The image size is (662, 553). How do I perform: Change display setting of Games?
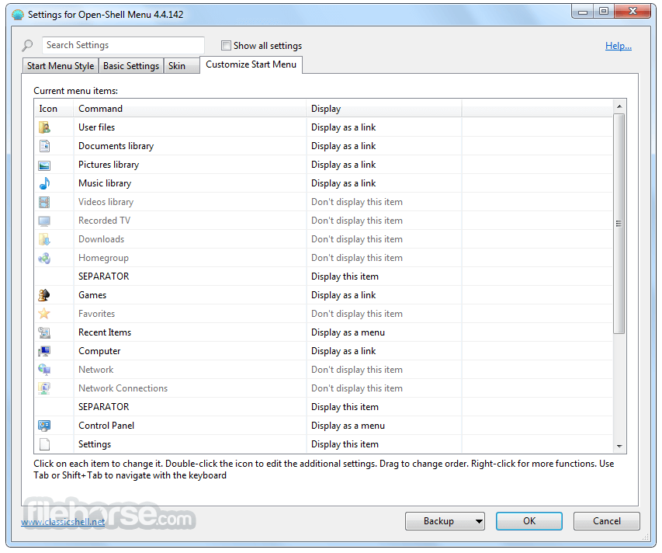tap(343, 295)
